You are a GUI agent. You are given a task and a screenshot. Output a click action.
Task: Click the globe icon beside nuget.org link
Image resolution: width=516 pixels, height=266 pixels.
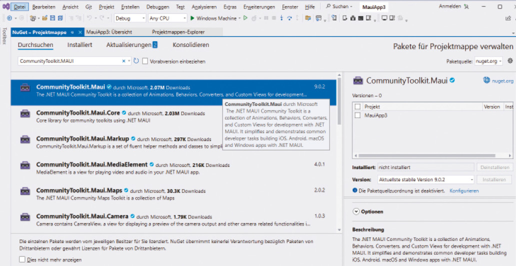(486, 80)
